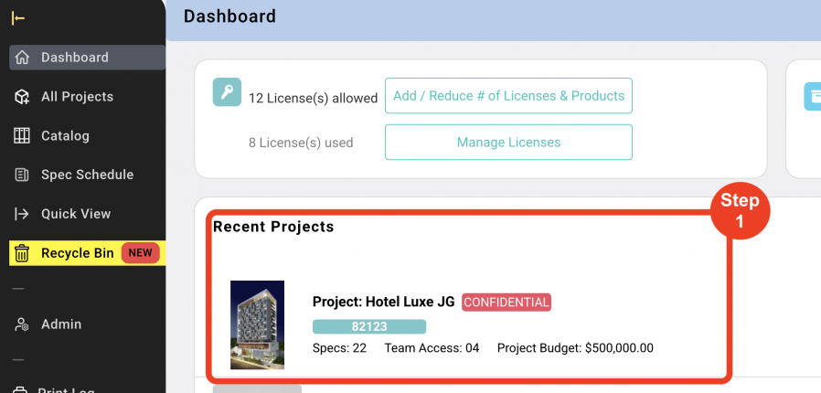Click the Catalog grid icon

coord(23,136)
